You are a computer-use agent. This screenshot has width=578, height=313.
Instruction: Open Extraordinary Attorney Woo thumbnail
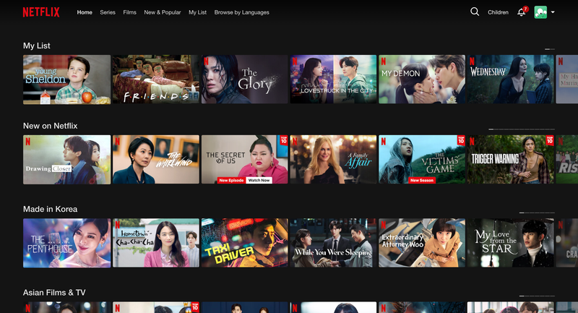tap(422, 243)
